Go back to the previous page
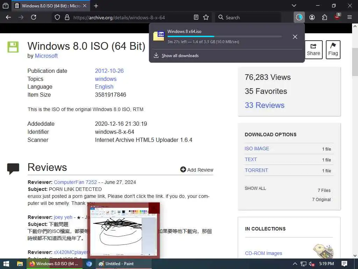The width and height of the screenshot is (358, 269). 8,18
